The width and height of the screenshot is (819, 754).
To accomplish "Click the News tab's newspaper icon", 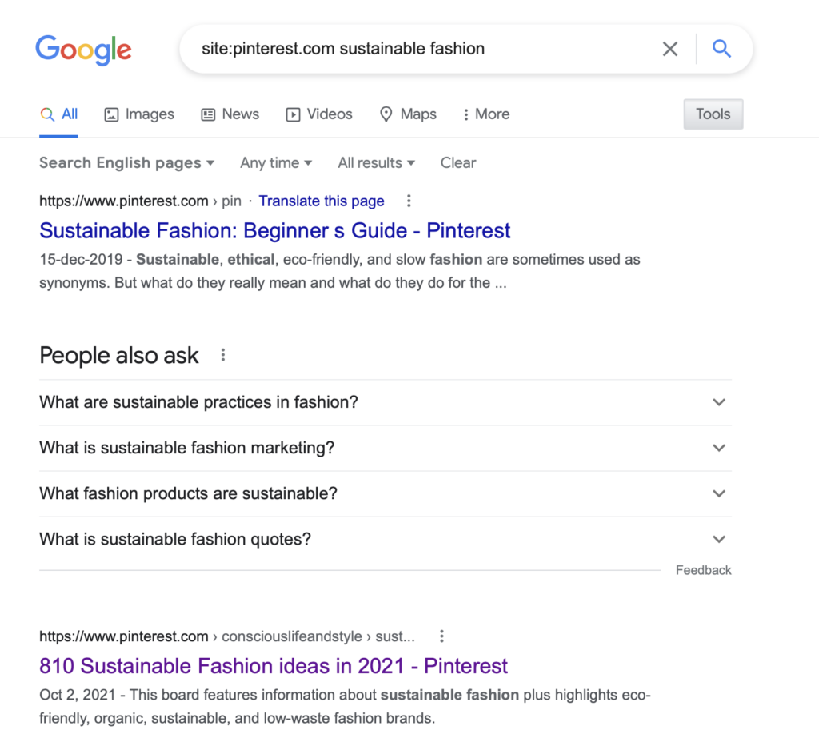I will coord(208,114).
